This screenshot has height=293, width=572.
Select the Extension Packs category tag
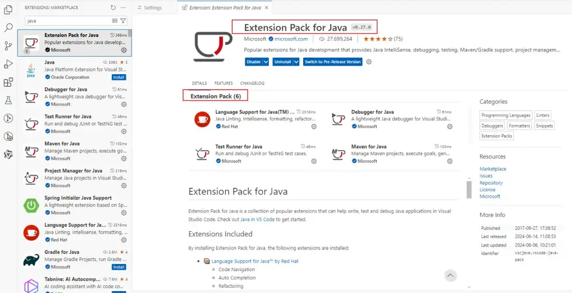click(x=497, y=136)
